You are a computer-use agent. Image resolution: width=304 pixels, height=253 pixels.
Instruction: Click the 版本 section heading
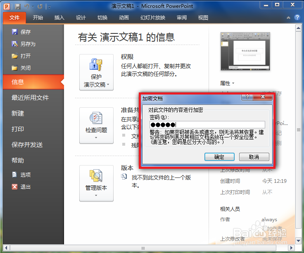tap(127, 168)
